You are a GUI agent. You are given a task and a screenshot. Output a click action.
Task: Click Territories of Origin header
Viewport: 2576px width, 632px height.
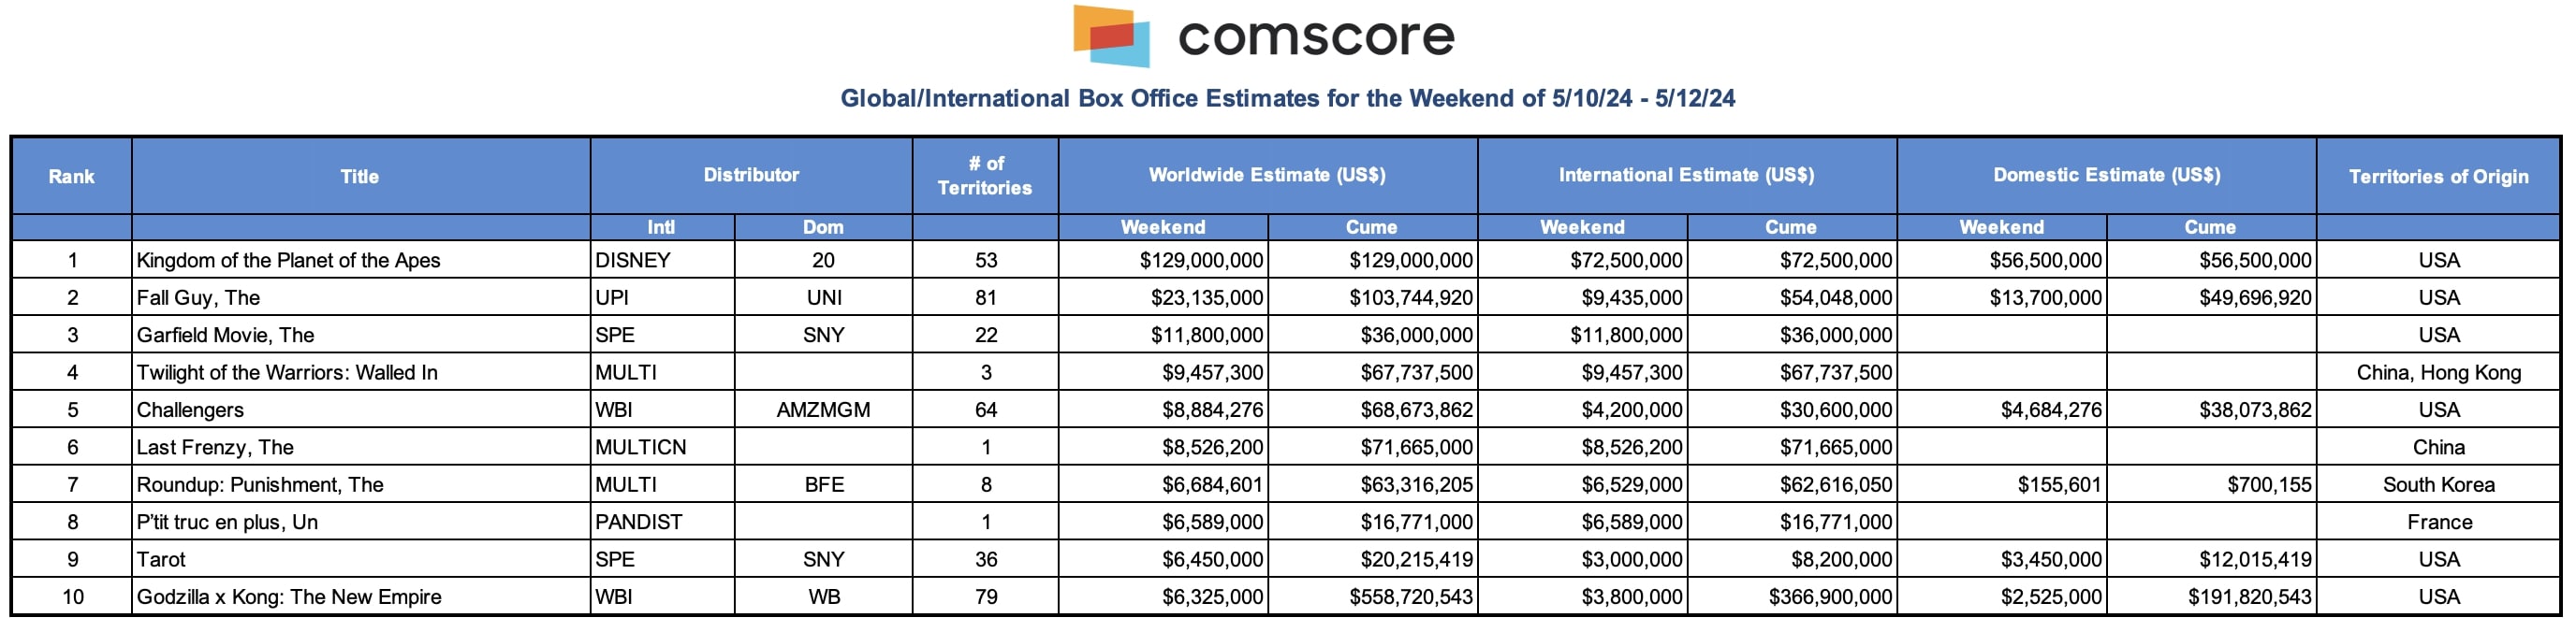tap(2438, 177)
